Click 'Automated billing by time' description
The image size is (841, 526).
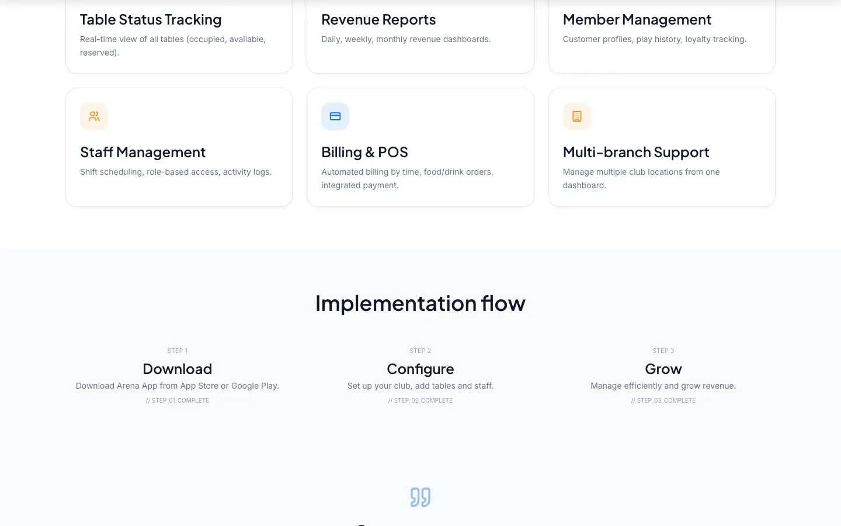408,178
